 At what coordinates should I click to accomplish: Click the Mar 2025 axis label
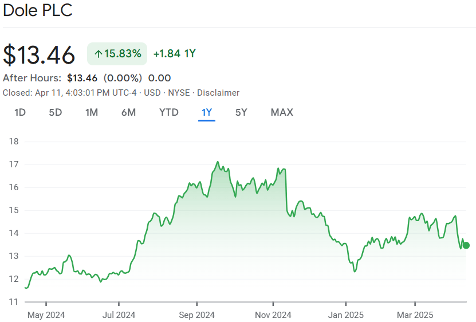point(415,315)
